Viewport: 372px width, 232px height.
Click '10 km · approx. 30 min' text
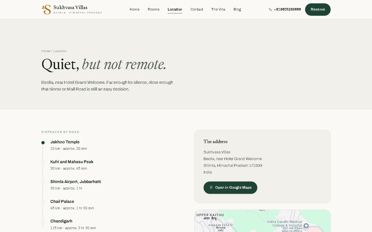click(x=69, y=149)
